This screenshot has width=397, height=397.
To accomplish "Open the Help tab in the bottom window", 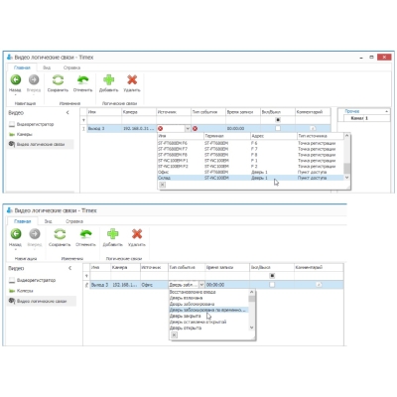I will [x=74, y=221].
